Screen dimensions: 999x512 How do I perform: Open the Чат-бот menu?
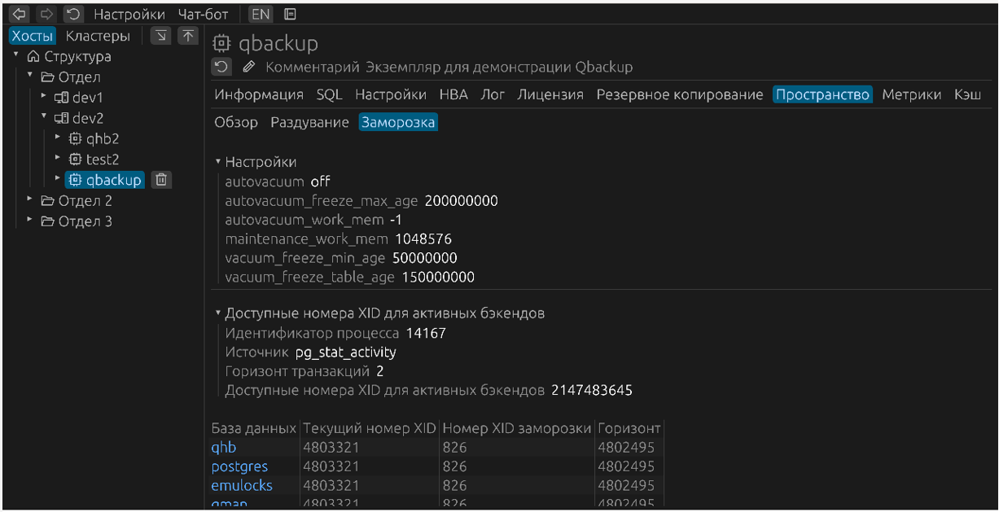(x=204, y=13)
